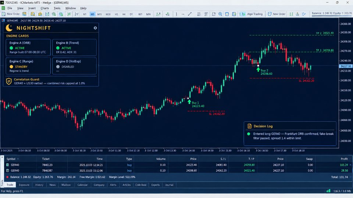The height and width of the screenshot is (198, 353).
Task: Click the green circle plus toolbar icon
Action: (61, 14)
